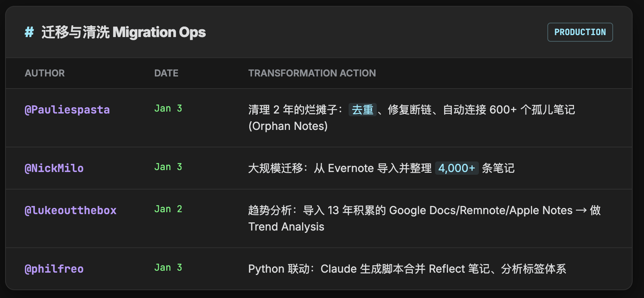Click the Python Claude script description

click(407, 269)
